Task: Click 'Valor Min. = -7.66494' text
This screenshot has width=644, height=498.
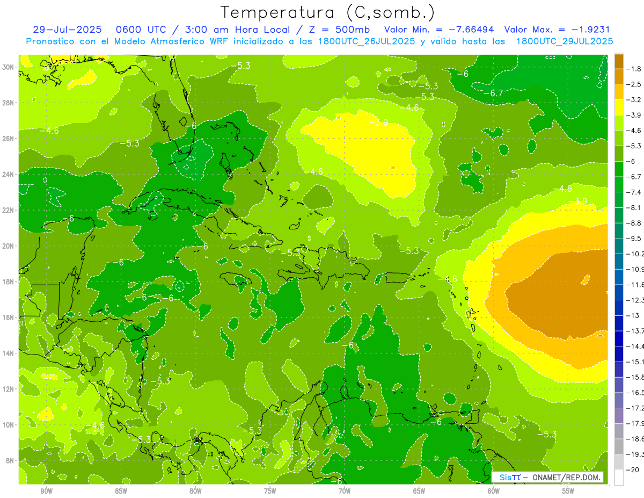Action: click(440, 30)
